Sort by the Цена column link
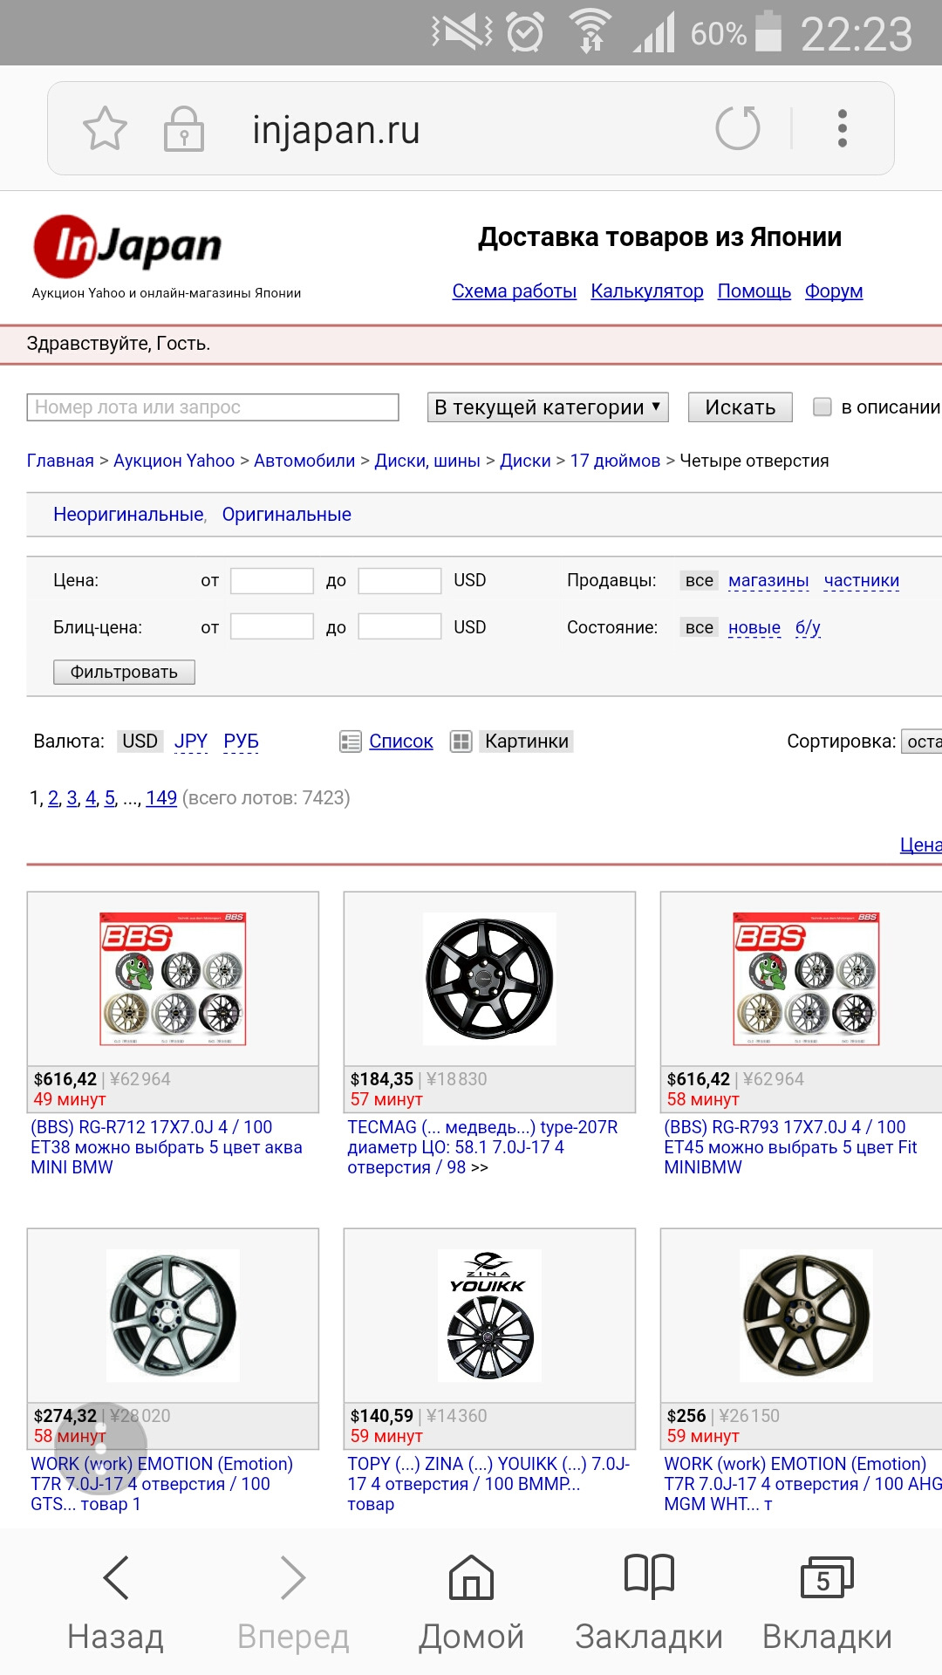942x1675 pixels. point(920,844)
